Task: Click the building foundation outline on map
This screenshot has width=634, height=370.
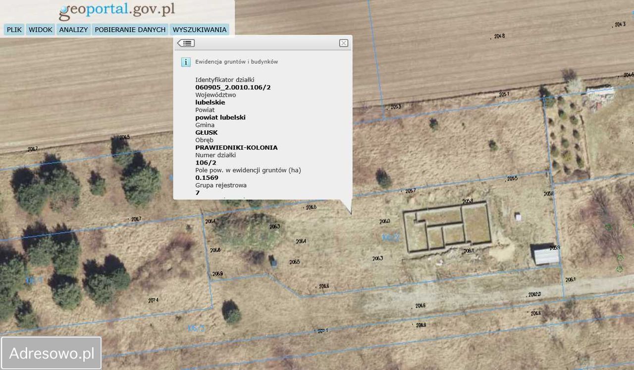Action: (447, 228)
